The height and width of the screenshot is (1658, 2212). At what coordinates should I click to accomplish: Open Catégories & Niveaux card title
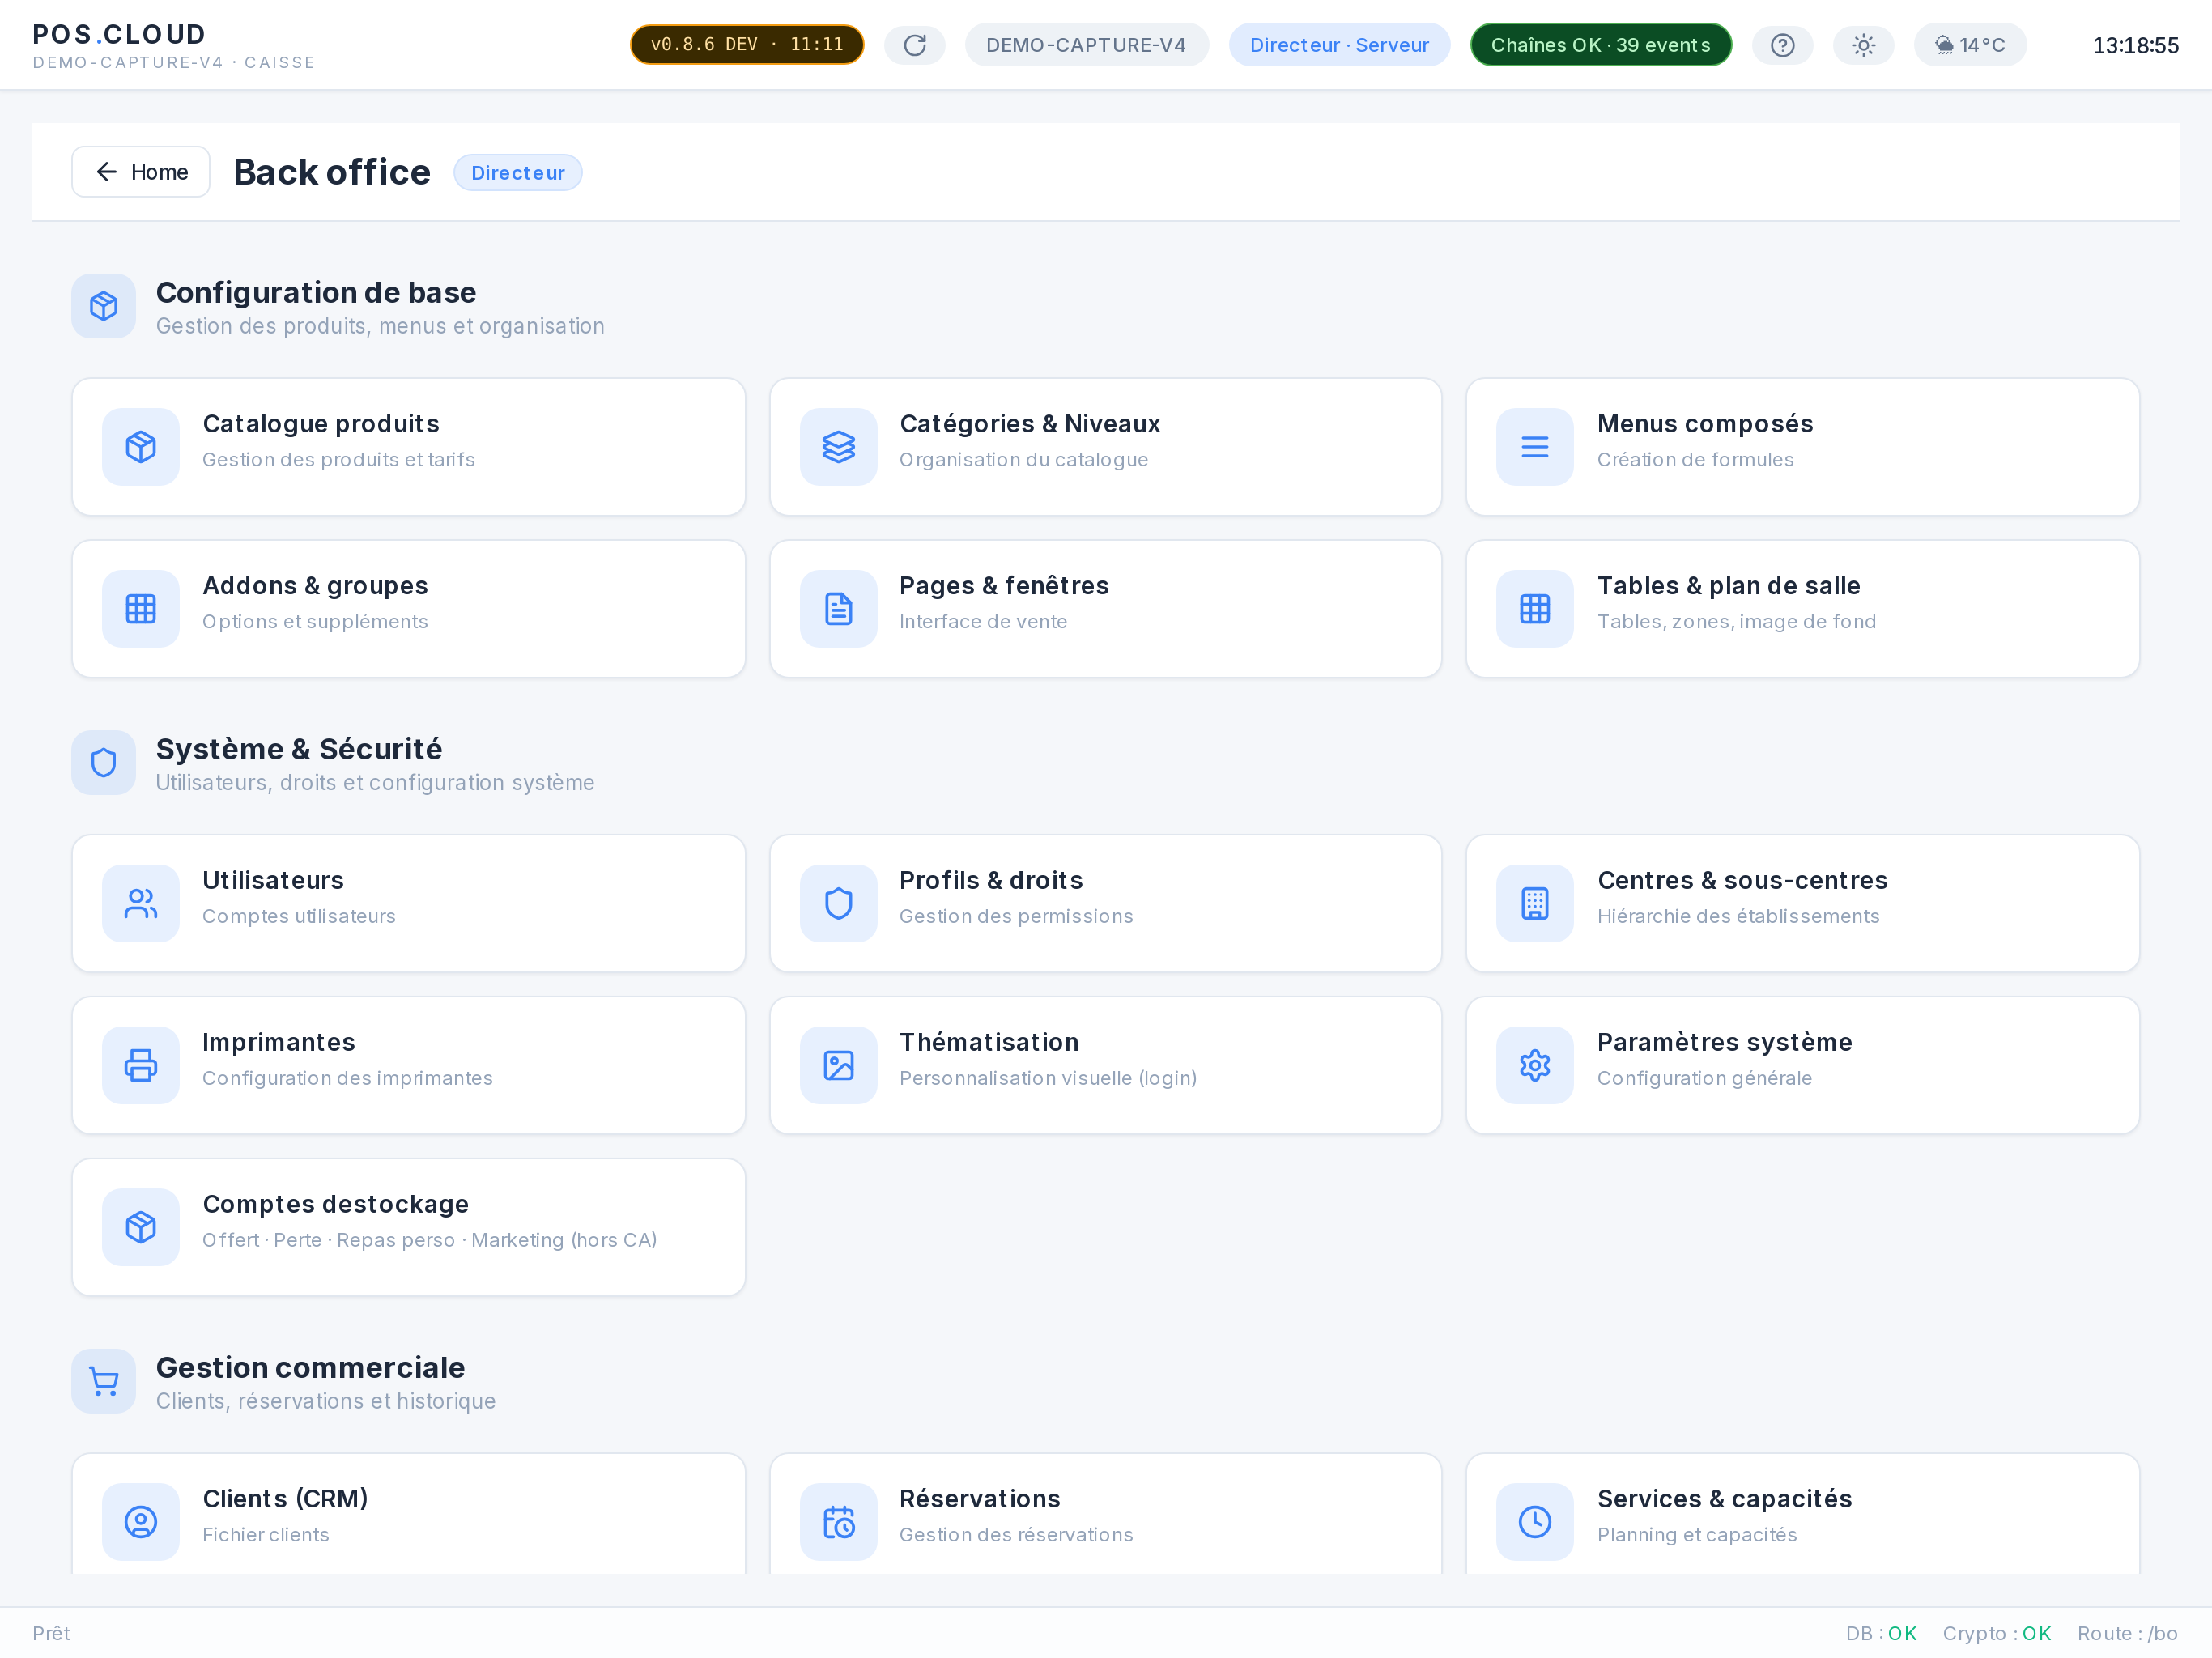(1030, 424)
